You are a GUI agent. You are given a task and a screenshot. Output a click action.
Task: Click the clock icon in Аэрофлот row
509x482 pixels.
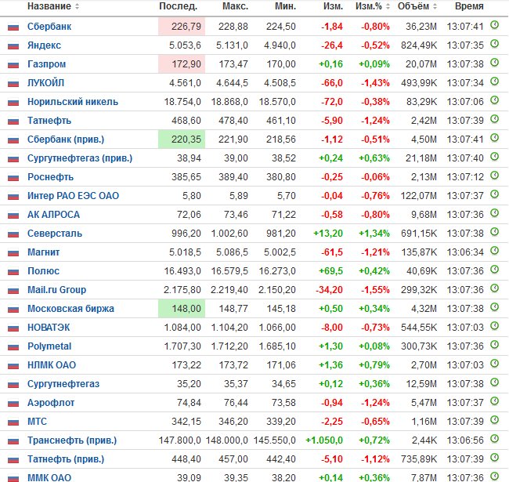494,401
